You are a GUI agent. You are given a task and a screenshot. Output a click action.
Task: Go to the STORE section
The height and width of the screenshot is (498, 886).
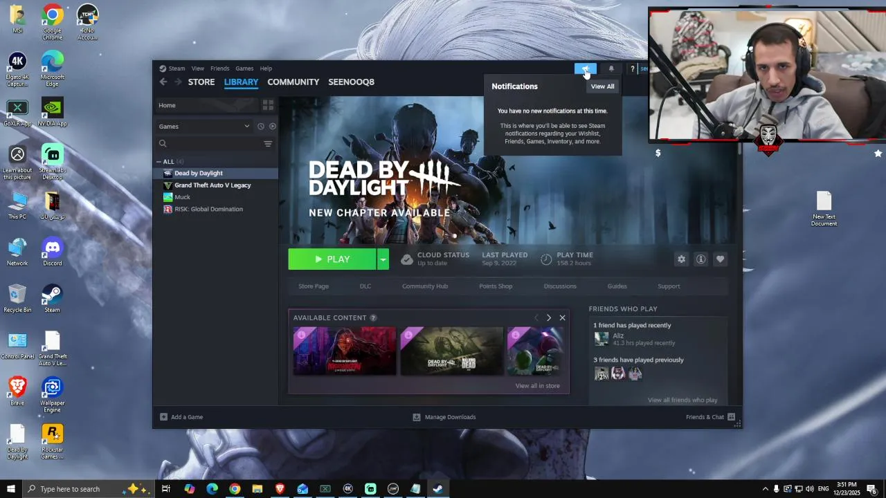(201, 82)
